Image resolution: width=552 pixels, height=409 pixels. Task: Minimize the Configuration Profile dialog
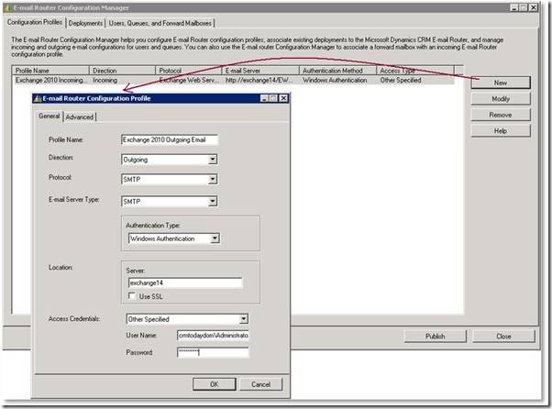pyautogui.click(x=264, y=98)
